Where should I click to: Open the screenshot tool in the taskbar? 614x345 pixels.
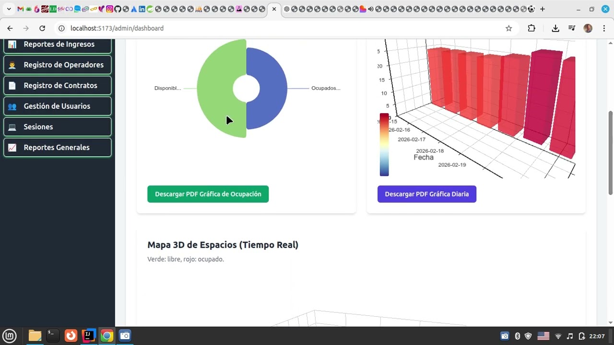coord(125,335)
